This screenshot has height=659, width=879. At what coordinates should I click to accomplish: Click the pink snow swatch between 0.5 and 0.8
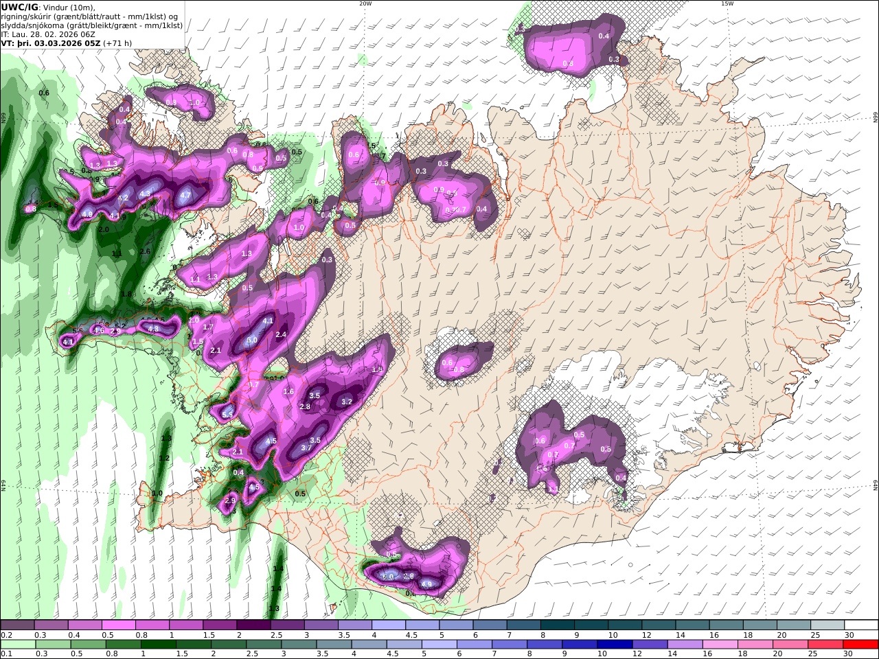click(118, 625)
